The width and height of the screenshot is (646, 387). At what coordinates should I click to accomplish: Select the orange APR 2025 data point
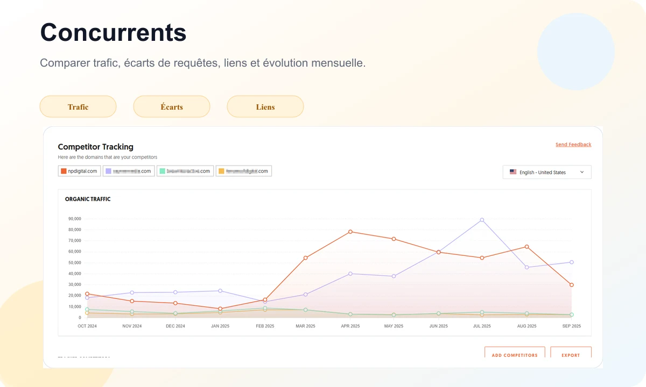tap(350, 232)
